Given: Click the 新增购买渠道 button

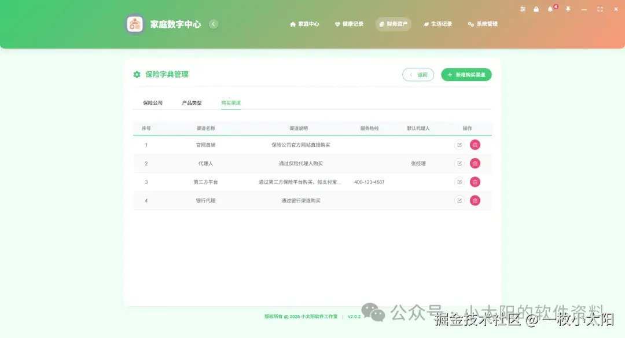Looking at the screenshot, I should coord(466,75).
